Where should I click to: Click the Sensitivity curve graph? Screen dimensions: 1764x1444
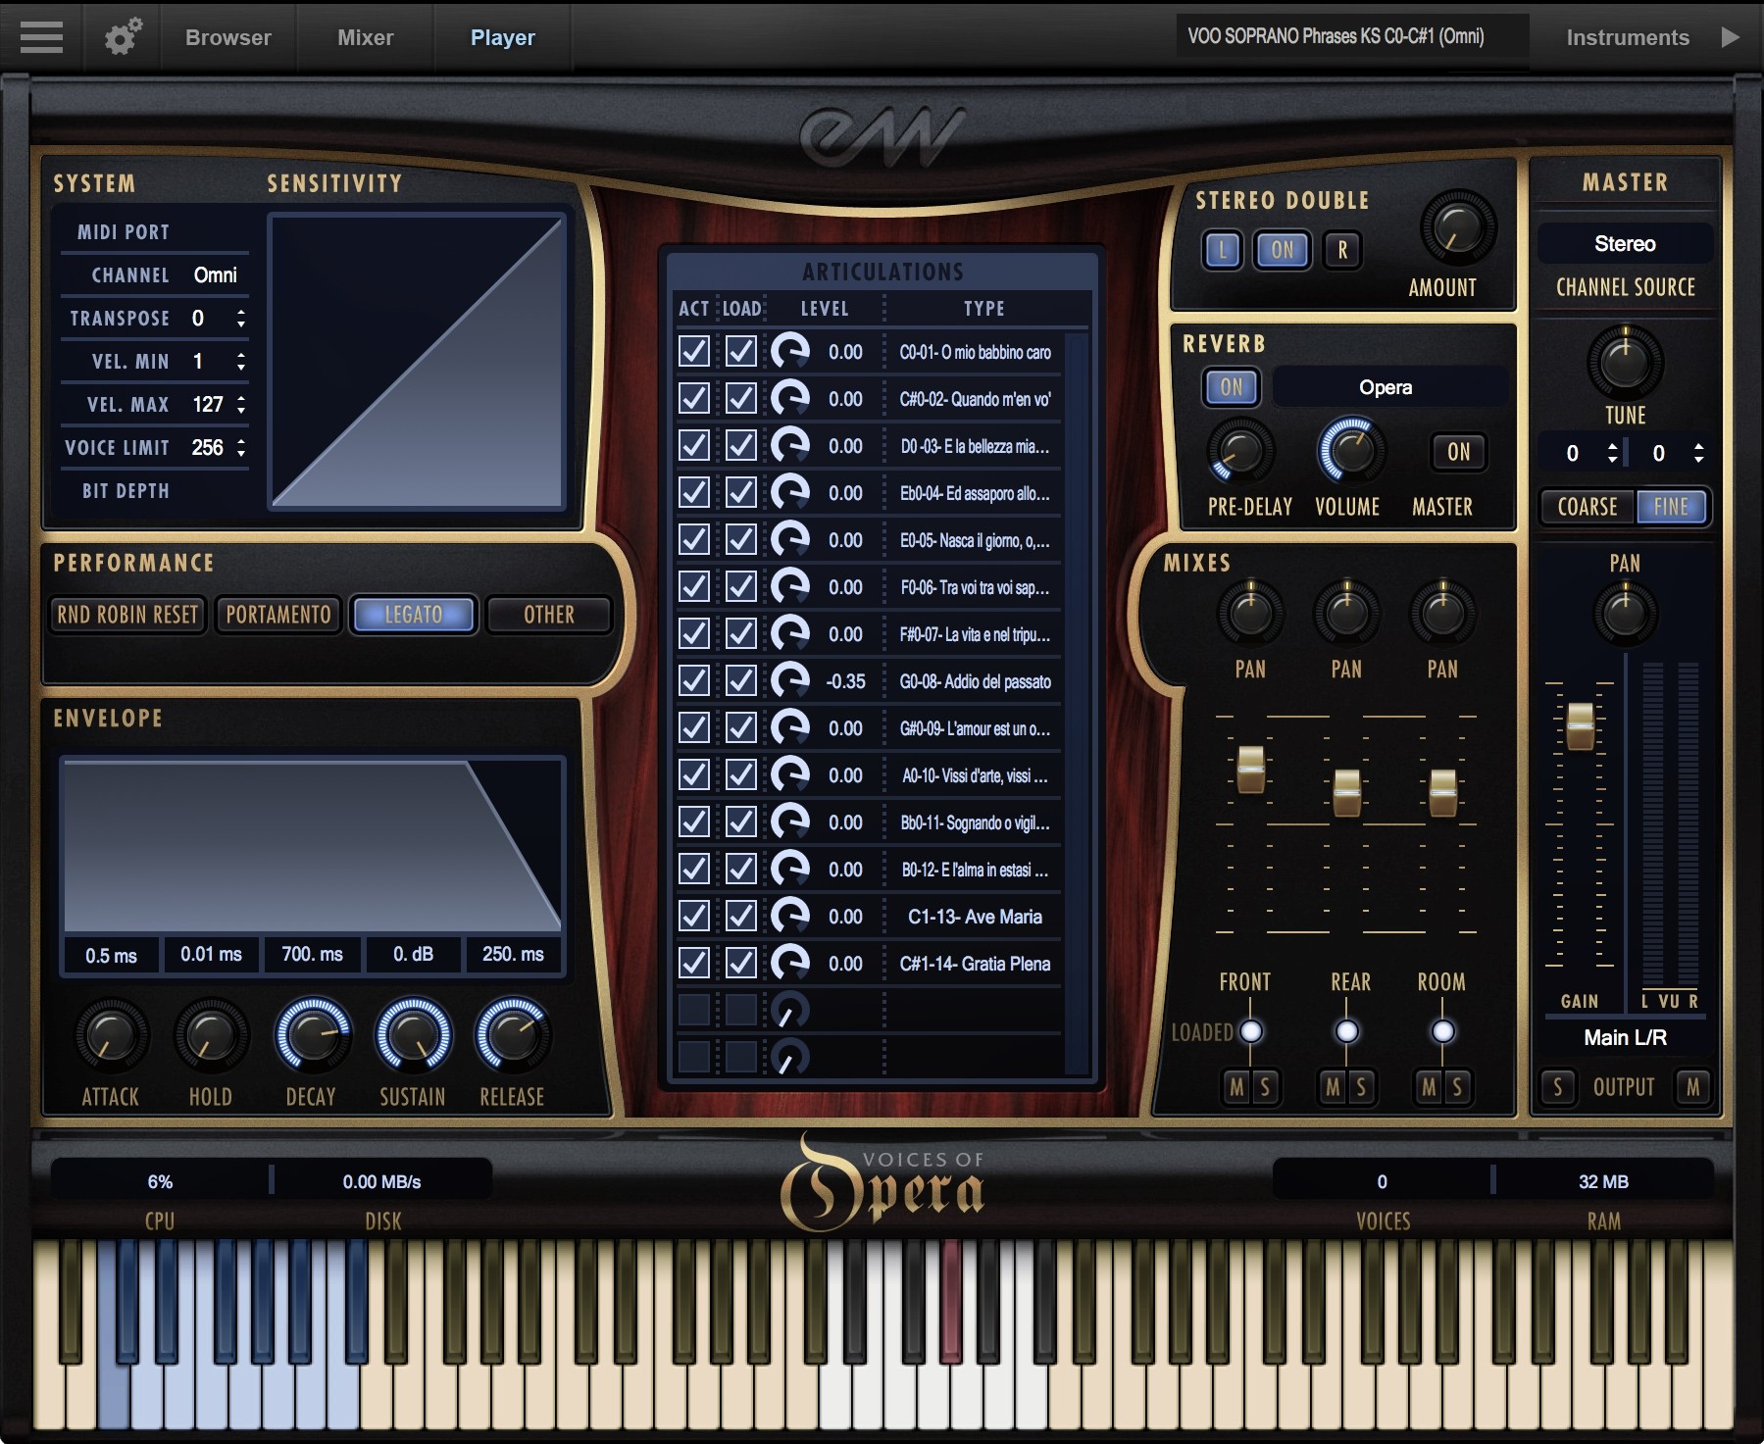tap(417, 361)
